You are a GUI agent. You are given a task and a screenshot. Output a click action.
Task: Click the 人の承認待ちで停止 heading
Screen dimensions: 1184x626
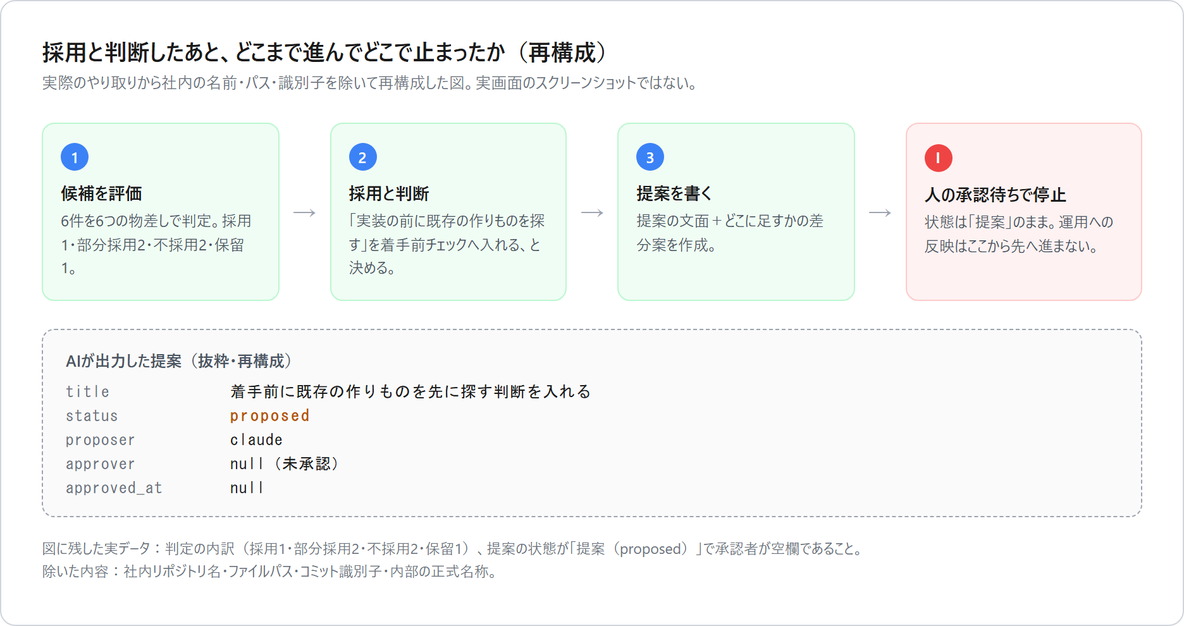pyautogui.click(x=996, y=195)
